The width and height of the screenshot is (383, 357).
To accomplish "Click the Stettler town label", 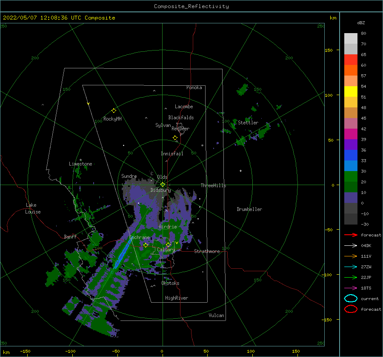I will coord(248,123).
